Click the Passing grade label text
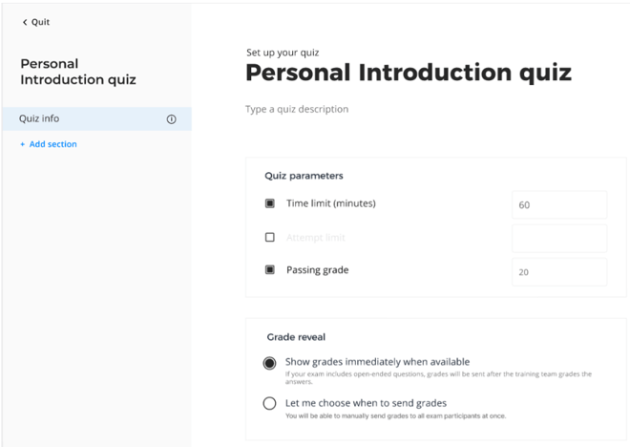The height and width of the screenshot is (447, 630). pyautogui.click(x=318, y=270)
